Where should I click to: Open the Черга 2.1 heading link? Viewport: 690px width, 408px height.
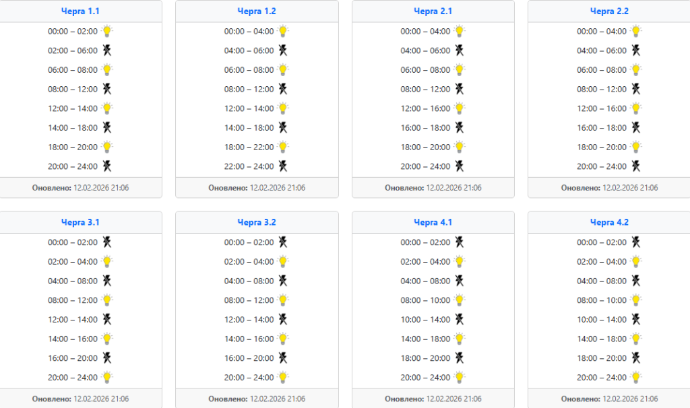coord(433,11)
